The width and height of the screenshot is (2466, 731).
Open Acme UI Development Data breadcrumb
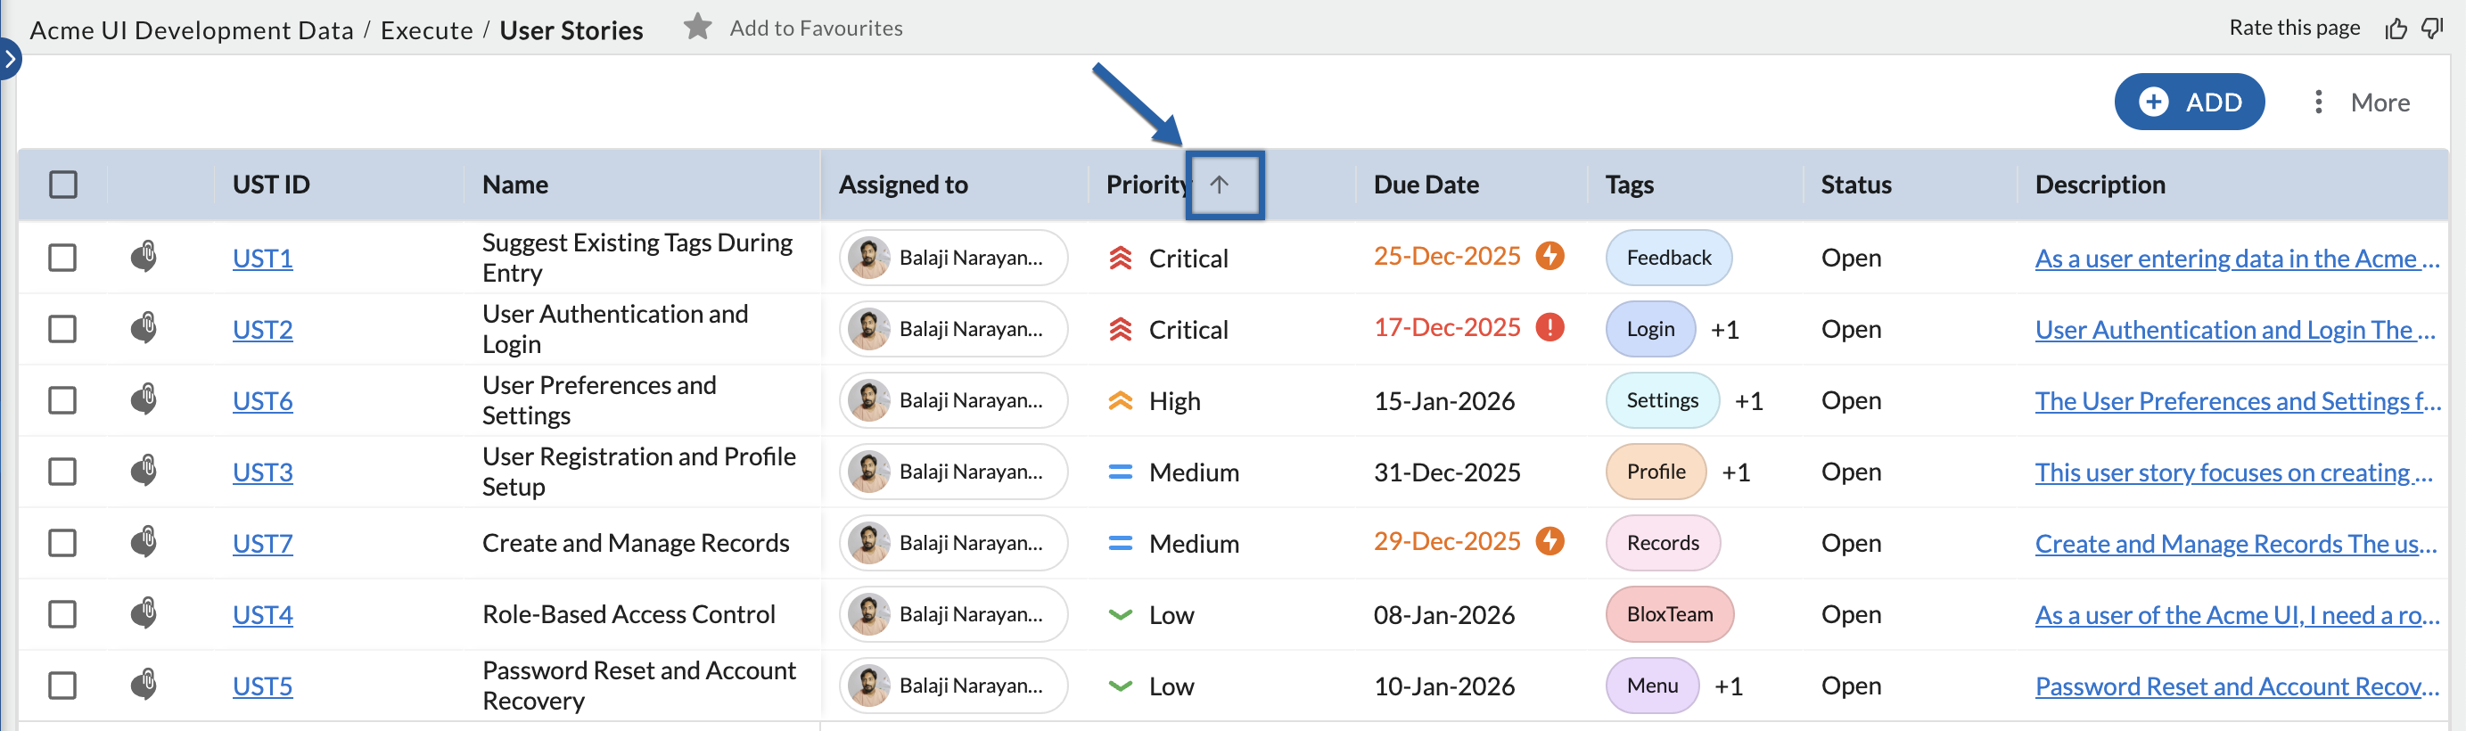pos(192,30)
